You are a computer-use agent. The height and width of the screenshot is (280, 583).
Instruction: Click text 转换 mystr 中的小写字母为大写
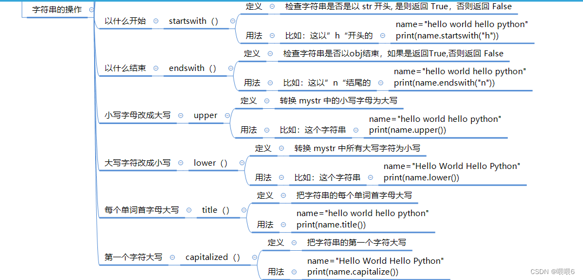point(339,101)
